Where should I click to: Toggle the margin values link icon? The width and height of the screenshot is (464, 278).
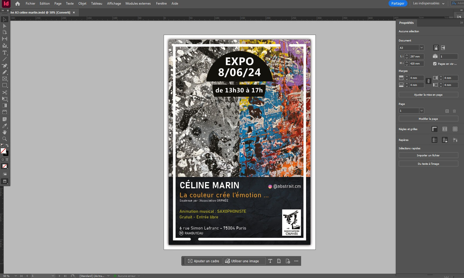[x=428, y=81]
